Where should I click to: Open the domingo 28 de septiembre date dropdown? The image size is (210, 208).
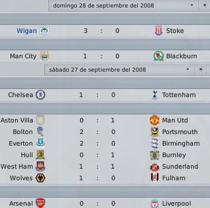(123, 6)
